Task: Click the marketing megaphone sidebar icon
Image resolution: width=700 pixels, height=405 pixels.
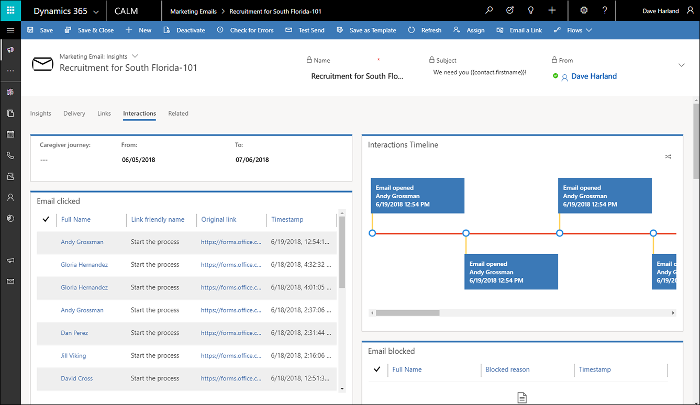Action: click(10, 50)
